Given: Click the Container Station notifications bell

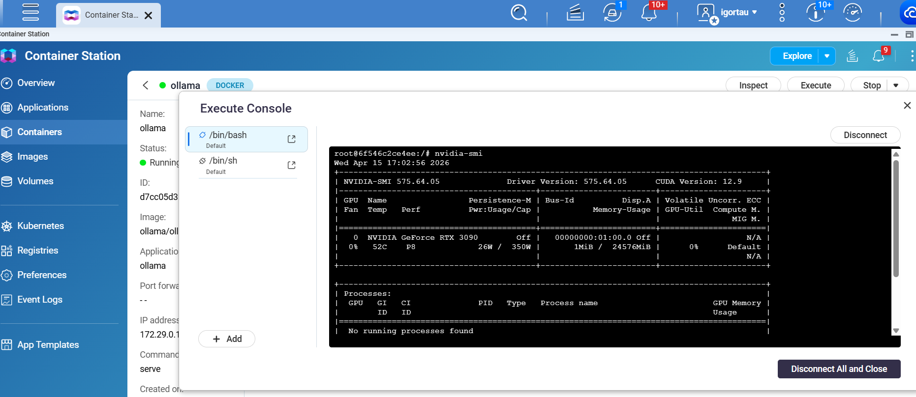Looking at the screenshot, I should click(x=879, y=56).
